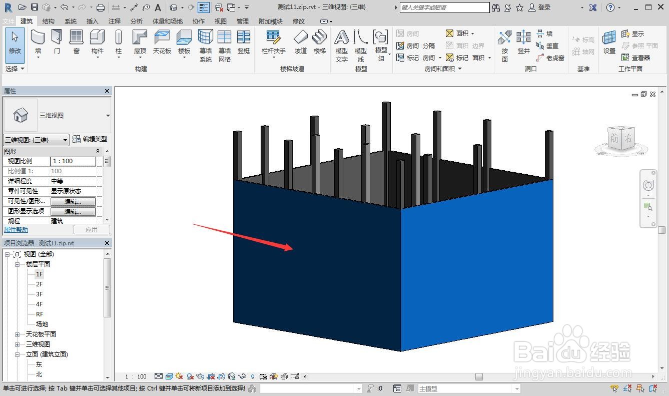Click the 视图比例 value field 1 : 100
Screen dimensions: 669x396
(x=73, y=161)
